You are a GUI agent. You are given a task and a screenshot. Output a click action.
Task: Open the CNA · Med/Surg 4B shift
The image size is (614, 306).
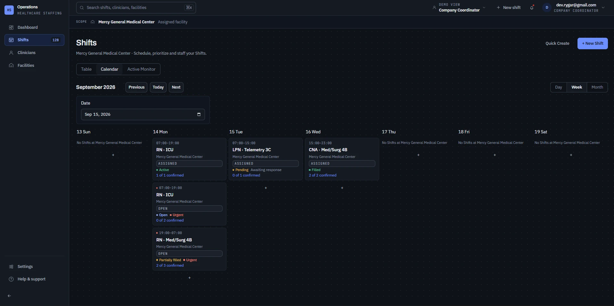342,159
